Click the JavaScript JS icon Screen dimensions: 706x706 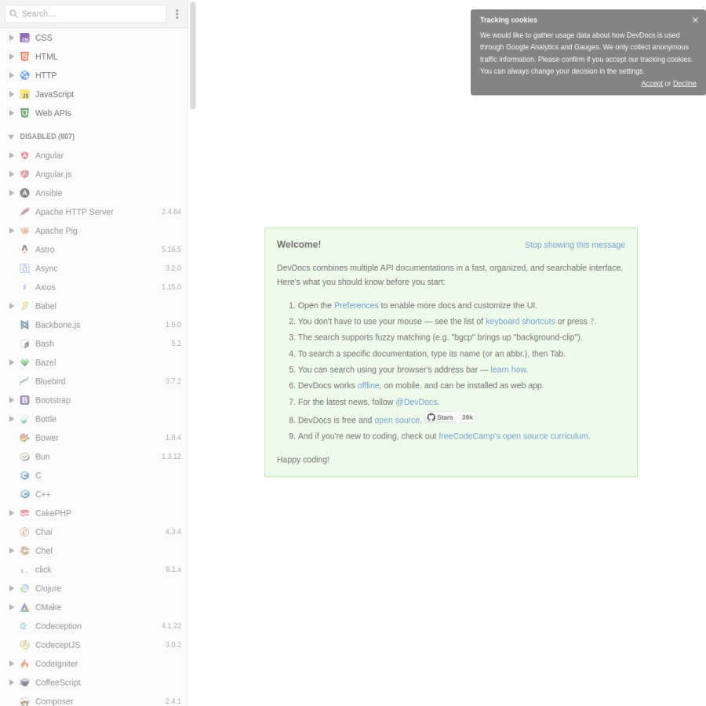(x=25, y=95)
